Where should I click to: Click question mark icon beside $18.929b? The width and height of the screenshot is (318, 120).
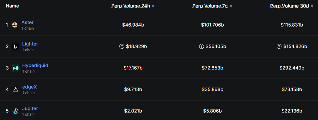[122, 46]
